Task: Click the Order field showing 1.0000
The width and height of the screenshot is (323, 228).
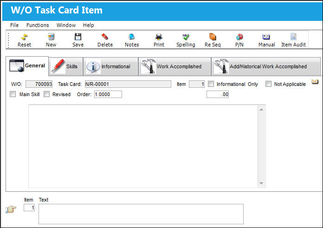Action: click(108, 94)
